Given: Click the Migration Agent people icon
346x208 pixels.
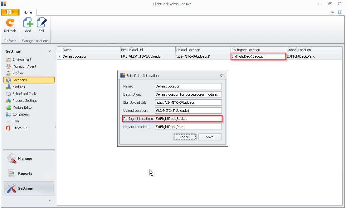Looking at the screenshot, I should click(8, 66).
